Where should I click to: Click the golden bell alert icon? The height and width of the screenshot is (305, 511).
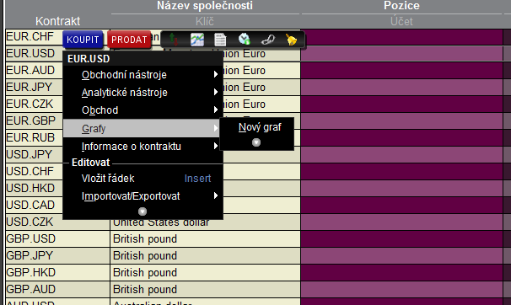(291, 40)
